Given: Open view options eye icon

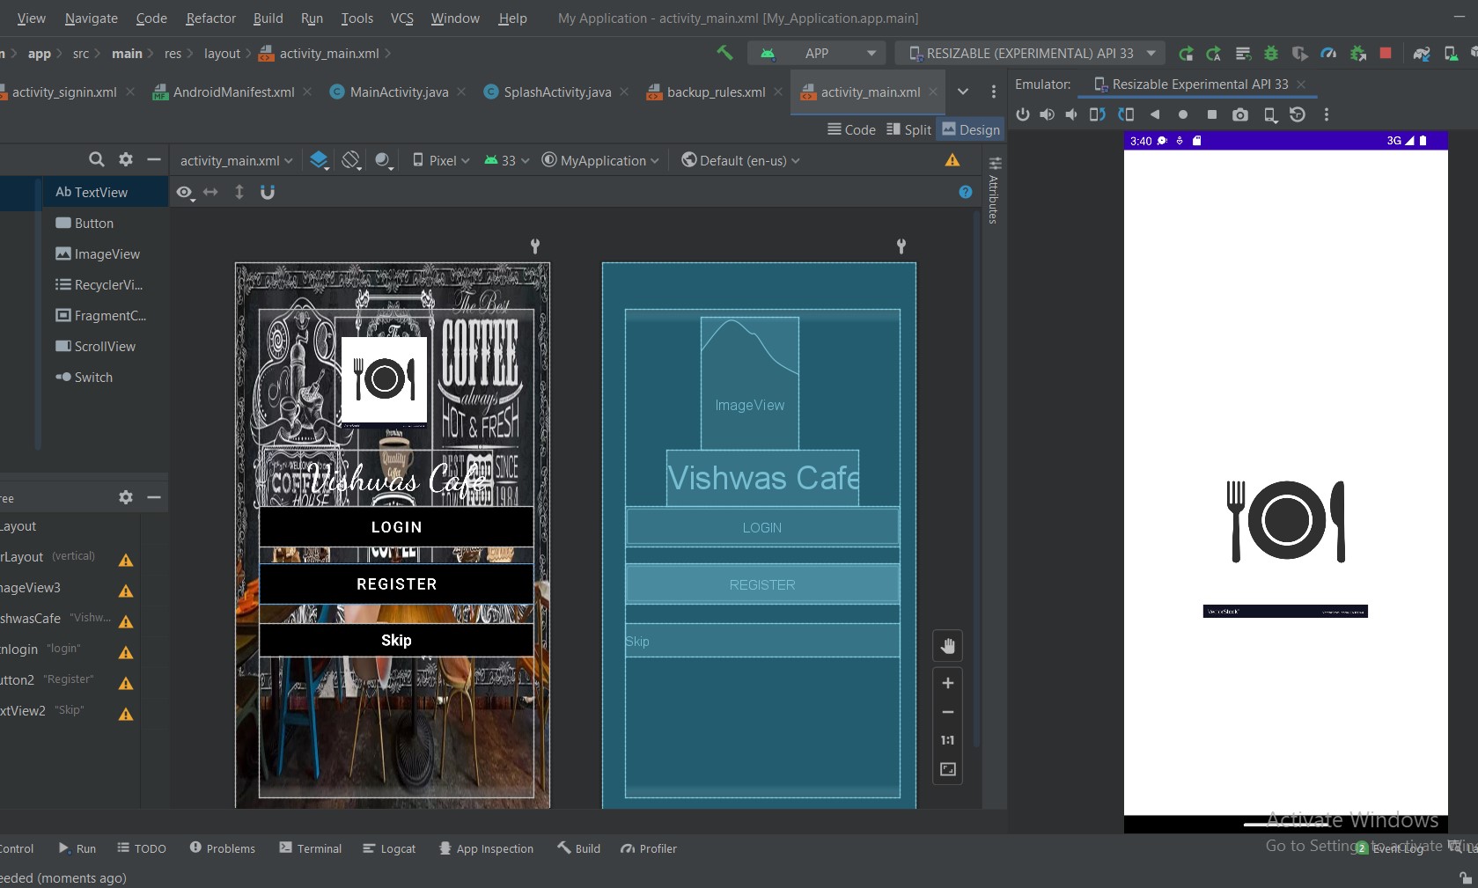Looking at the screenshot, I should pyautogui.click(x=184, y=192).
